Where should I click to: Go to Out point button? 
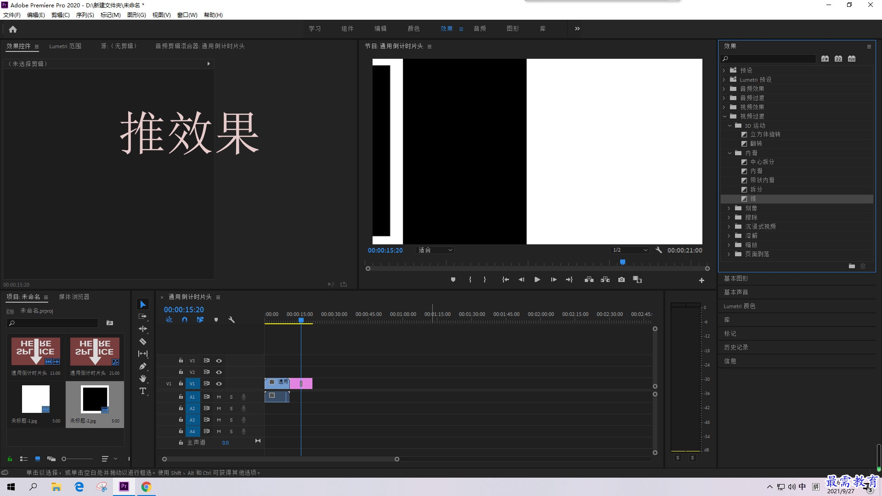coord(569,280)
